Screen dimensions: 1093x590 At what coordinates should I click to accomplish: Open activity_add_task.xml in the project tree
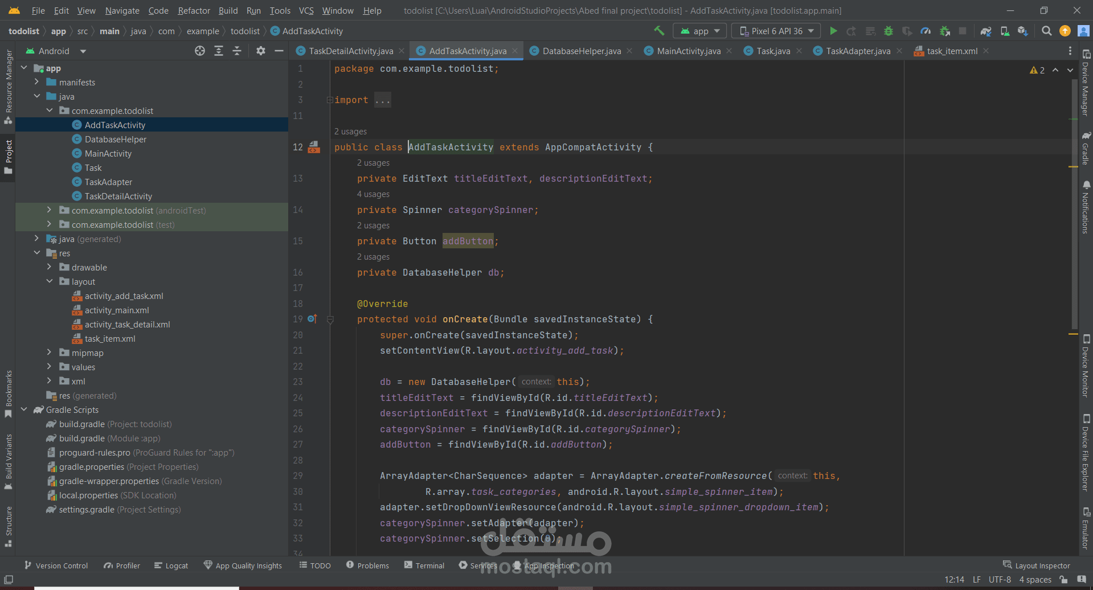(124, 296)
